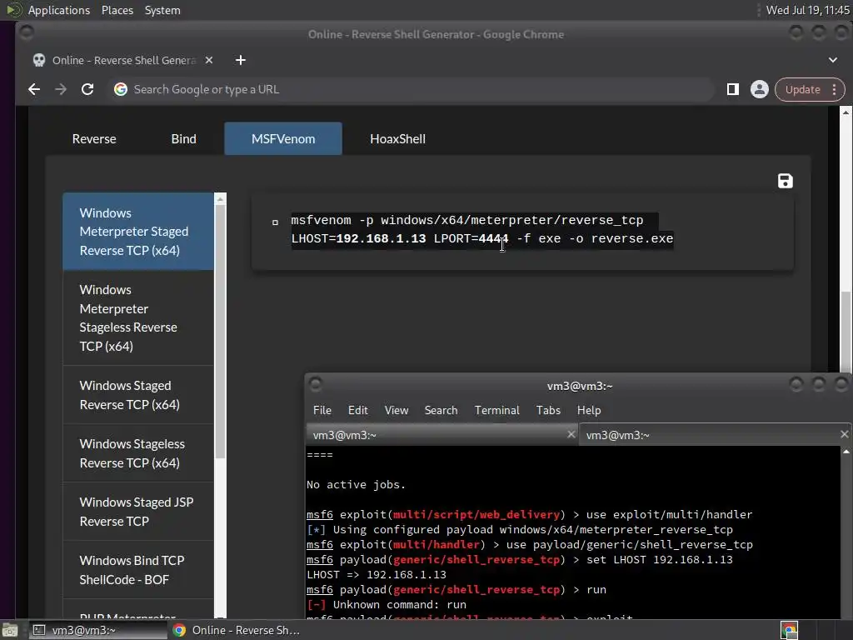Click the Chrome tray icon at bottom right
Image resolution: width=853 pixels, height=640 pixels.
[x=789, y=630]
